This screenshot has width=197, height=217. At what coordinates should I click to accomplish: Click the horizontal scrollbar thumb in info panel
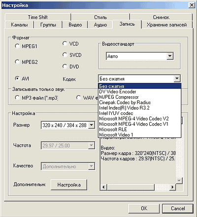click(131, 187)
